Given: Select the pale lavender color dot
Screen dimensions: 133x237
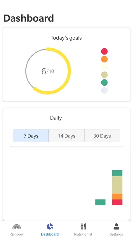Looking at the screenshot, I should pos(104,90).
